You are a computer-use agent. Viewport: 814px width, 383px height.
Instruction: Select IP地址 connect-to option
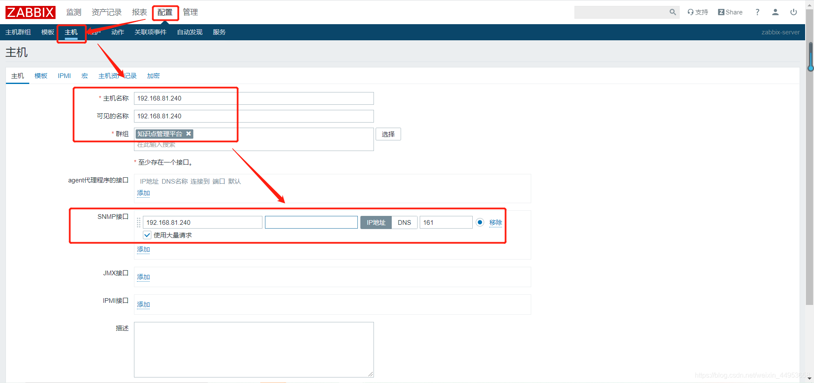tap(376, 222)
